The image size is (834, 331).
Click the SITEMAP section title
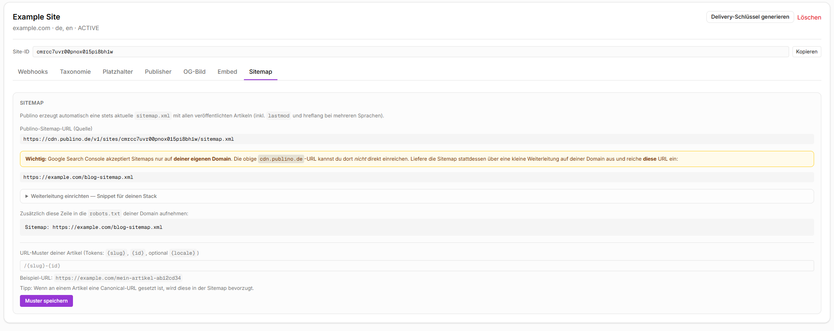pos(32,103)
